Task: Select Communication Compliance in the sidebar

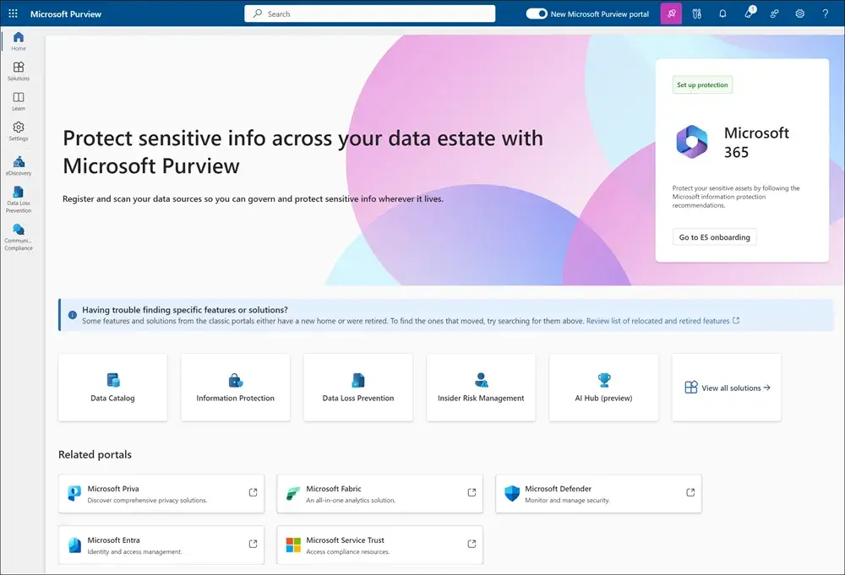Action: click(x=19, y=235)
